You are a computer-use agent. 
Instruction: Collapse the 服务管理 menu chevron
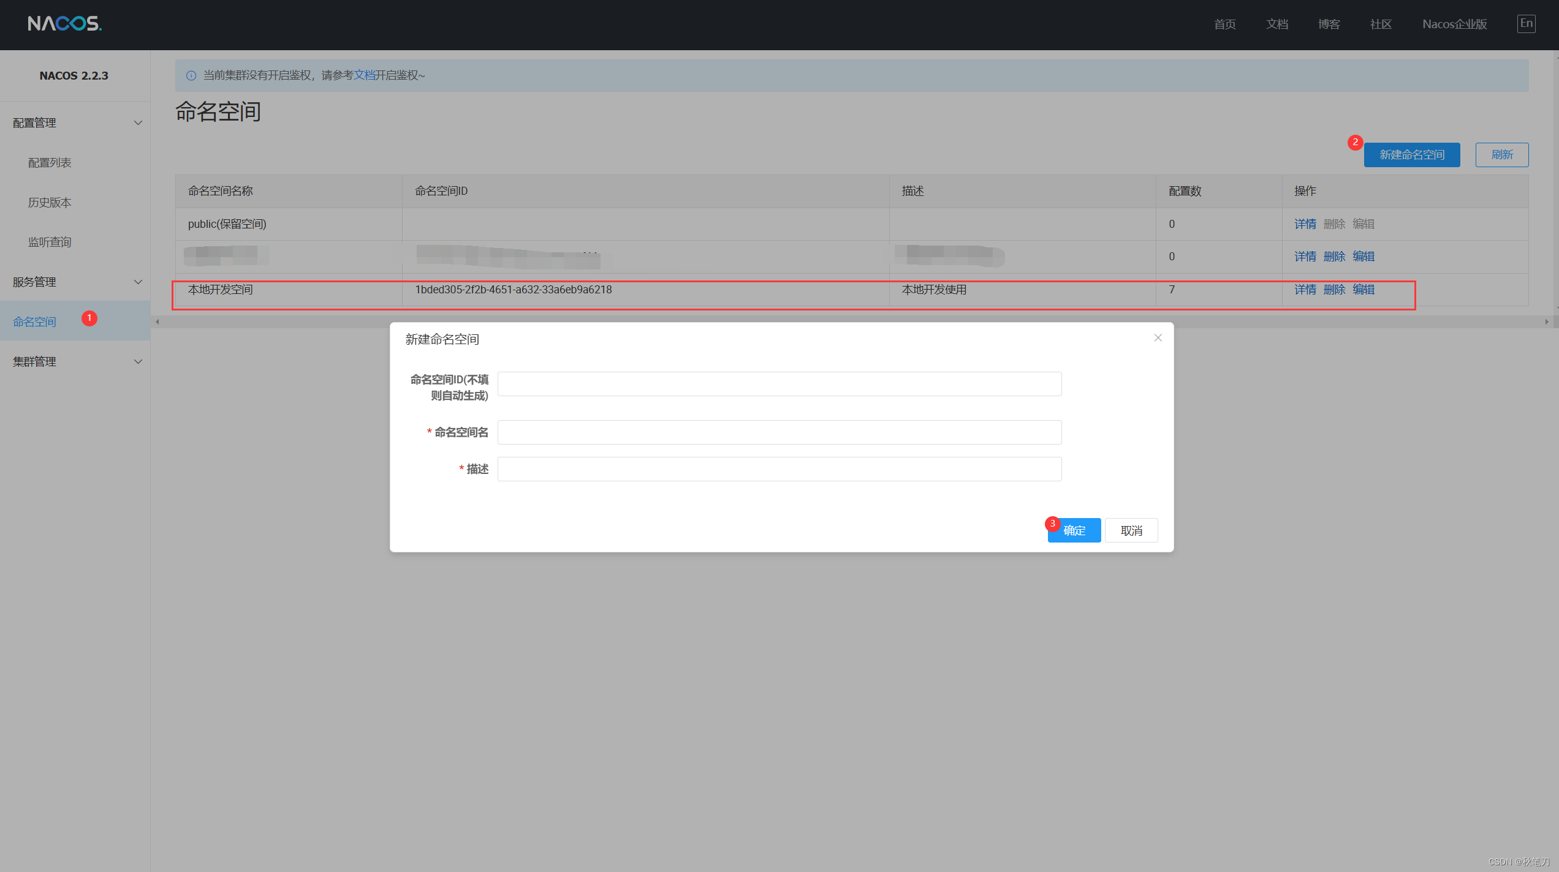tap(138, 282)
